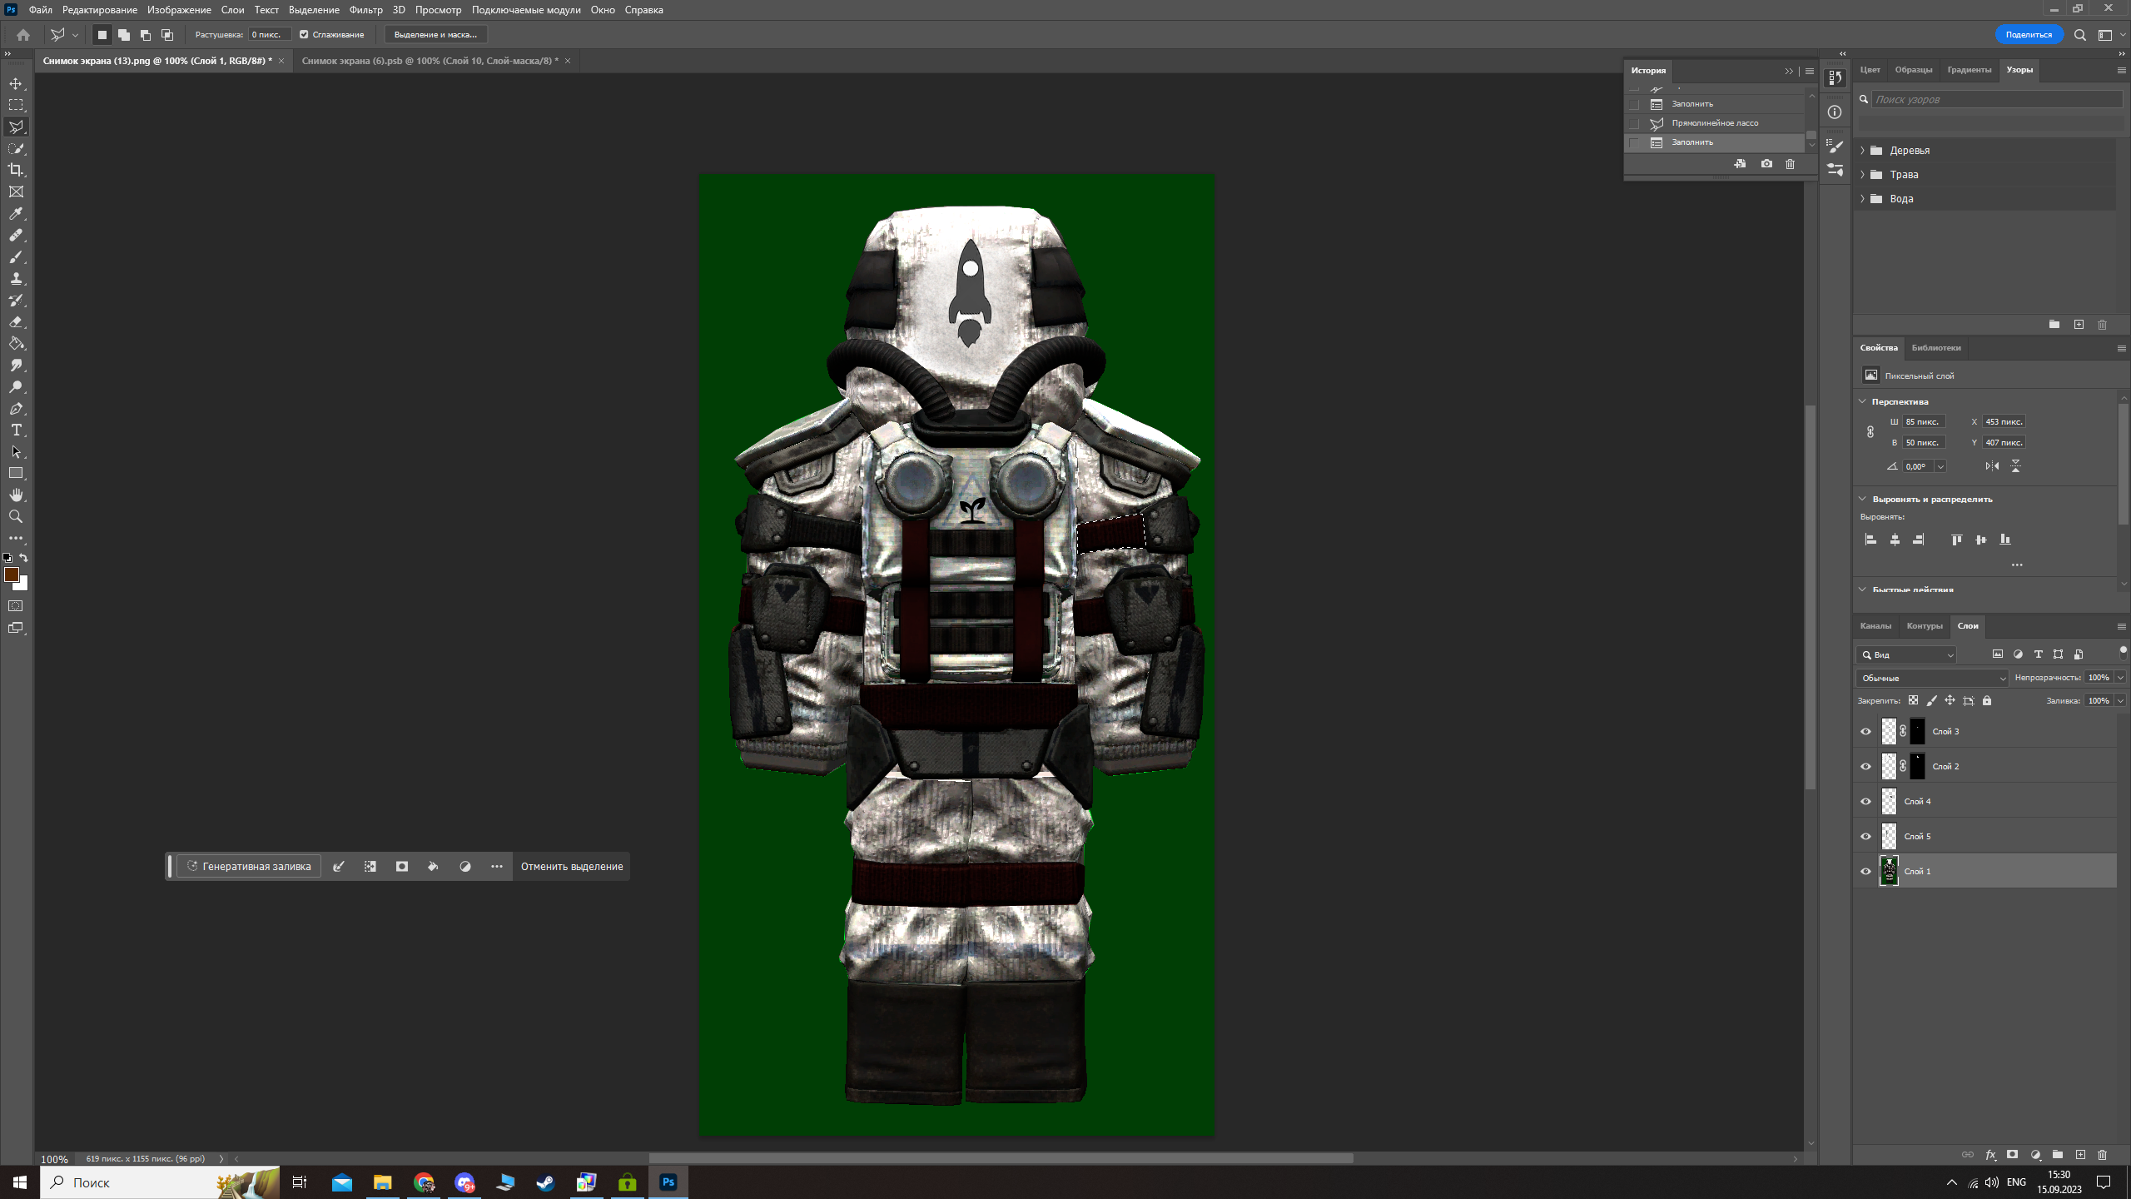Viewport: 2131px width, 1199px height.
Task: Select the Zoom tool
Action: pyautogui.click(x=16, y=516)
